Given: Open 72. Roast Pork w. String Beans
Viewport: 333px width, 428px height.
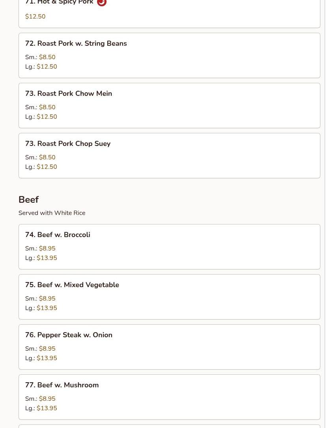Looking at the screenshot, I should pos(76,43).
